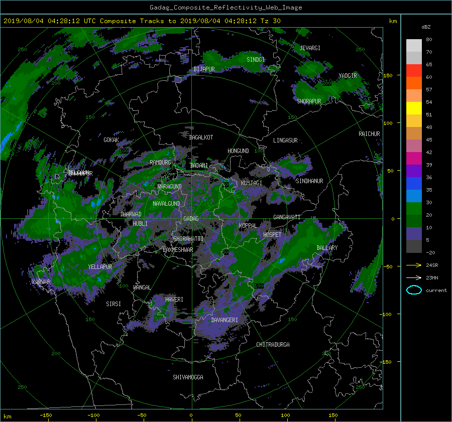Select the red 65 dBZ color swatch
This screenshot has width=452, height=422.
point(414,70)
